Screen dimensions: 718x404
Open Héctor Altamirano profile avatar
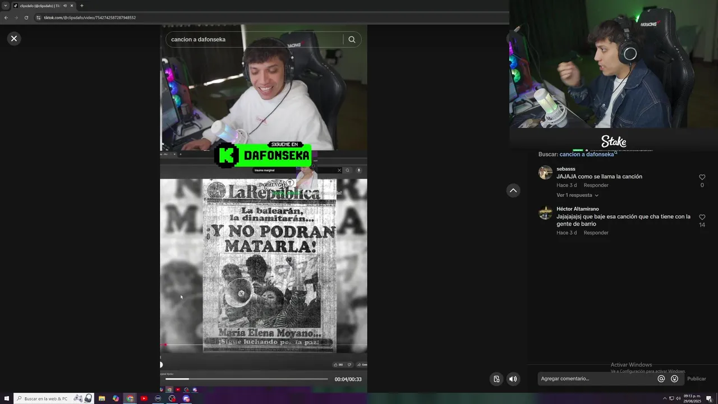(545, 213)
